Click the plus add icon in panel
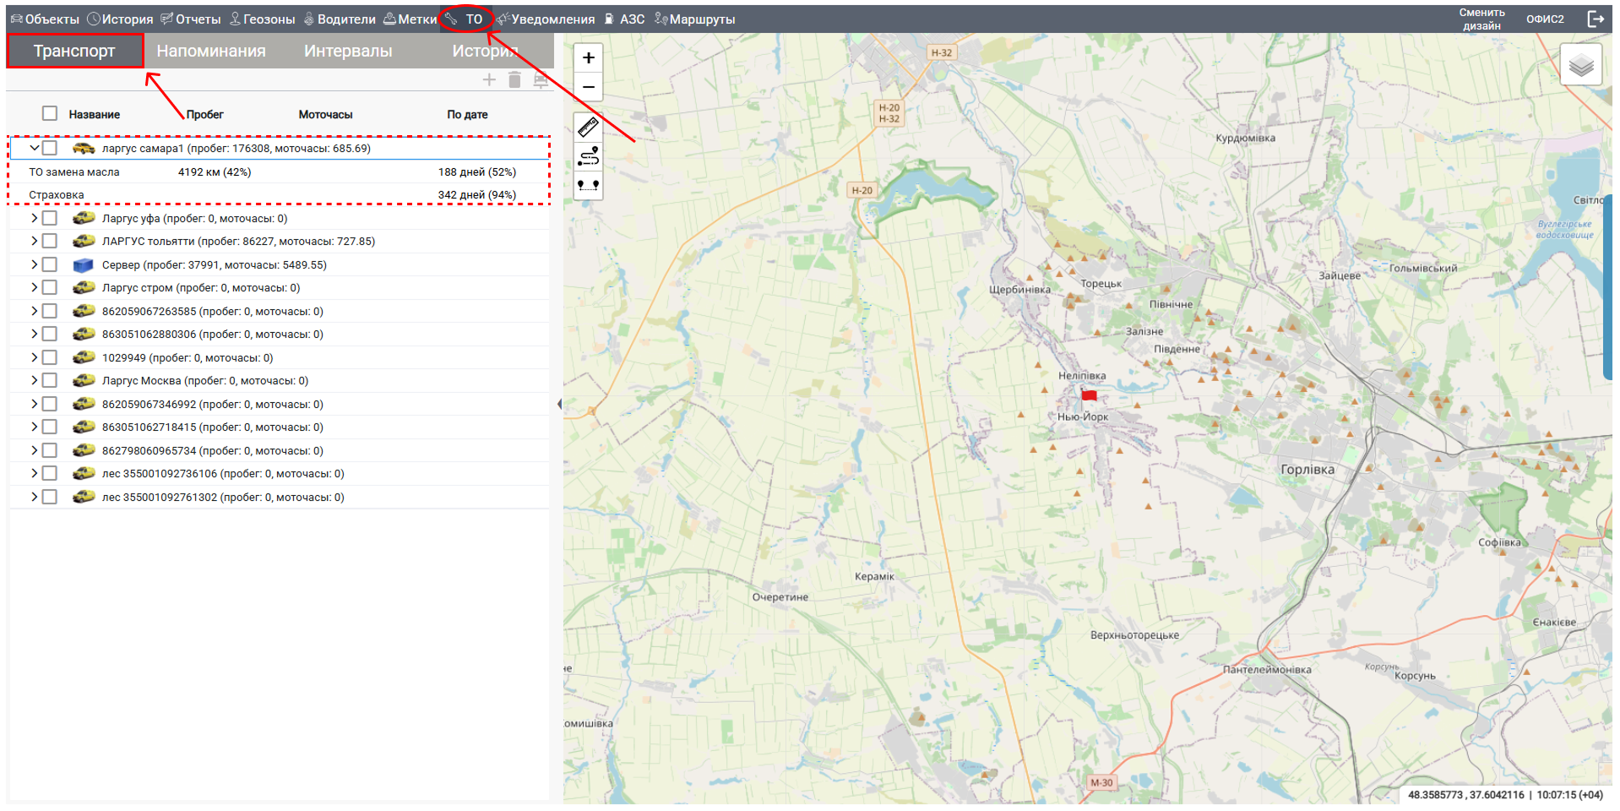The width and height of the screenshot is (1620, 811). click(x=489, y=80)
